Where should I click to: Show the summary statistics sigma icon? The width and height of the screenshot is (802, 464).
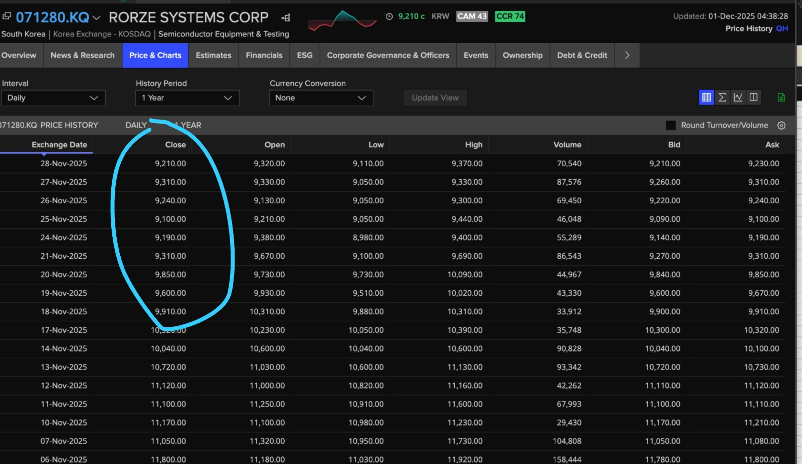point(722,97)
